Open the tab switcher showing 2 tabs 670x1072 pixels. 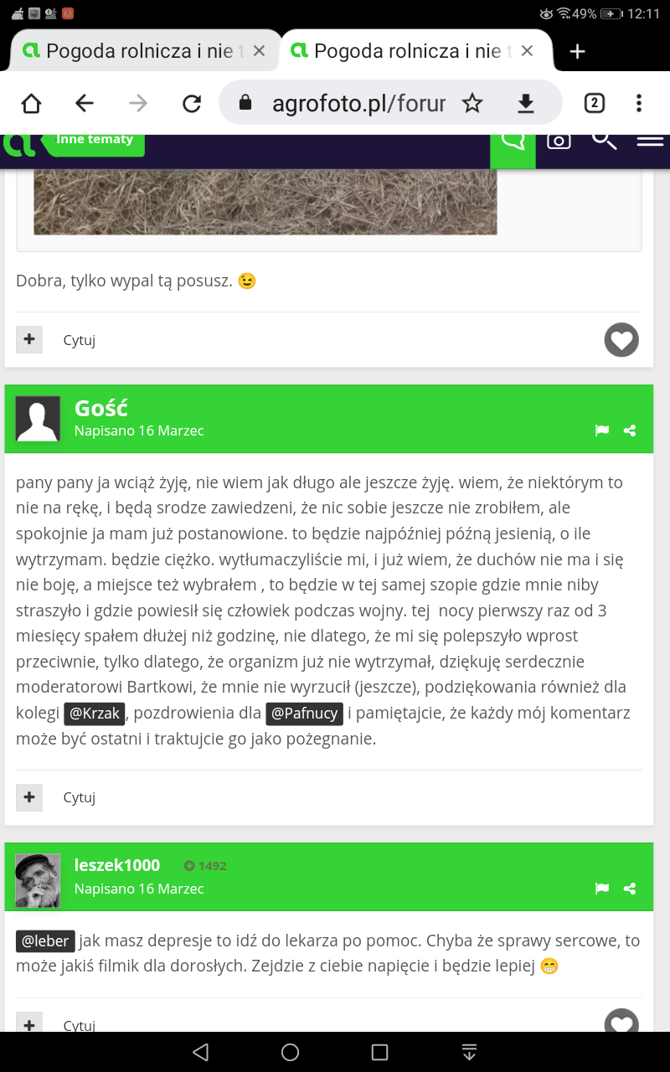(x=594, y=103)
